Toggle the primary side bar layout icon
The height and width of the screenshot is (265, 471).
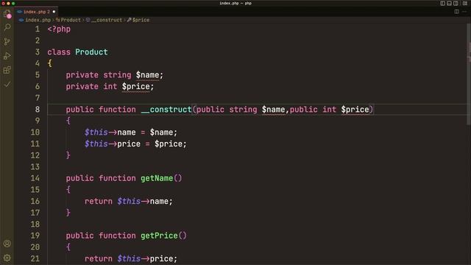click(442, 3)
